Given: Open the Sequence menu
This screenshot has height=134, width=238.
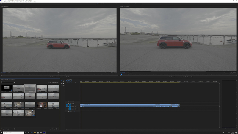Looking at the screenshot, I should [13, 2].
